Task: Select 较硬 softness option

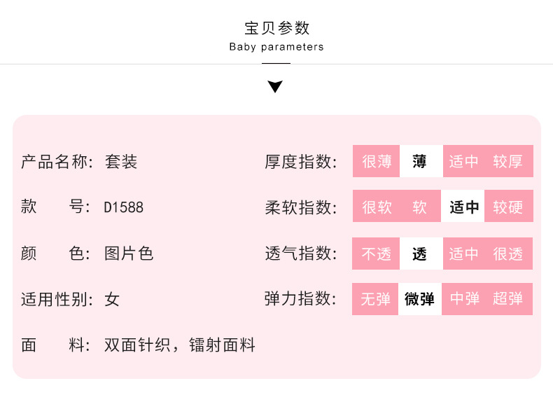Action: tap(508, 207)
